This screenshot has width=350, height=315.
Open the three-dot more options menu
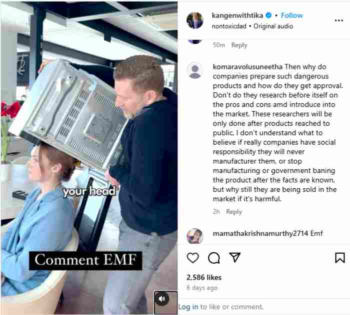point(339,20)
